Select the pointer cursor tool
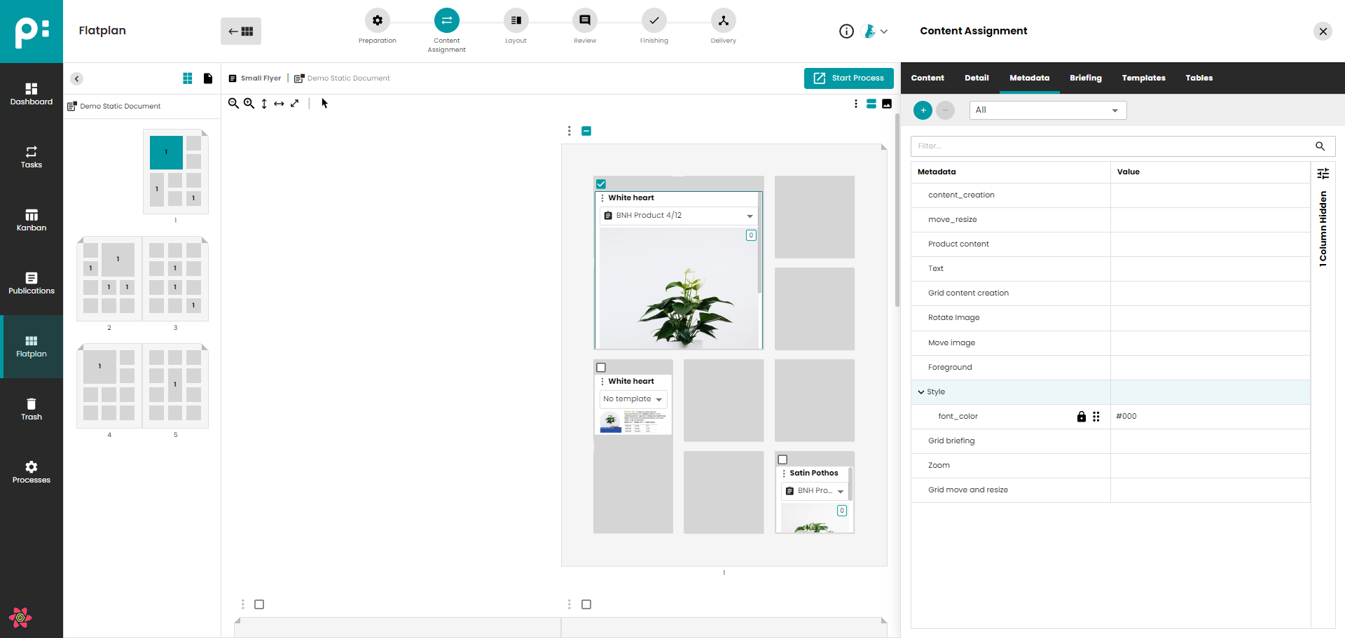 coord(324,104)
